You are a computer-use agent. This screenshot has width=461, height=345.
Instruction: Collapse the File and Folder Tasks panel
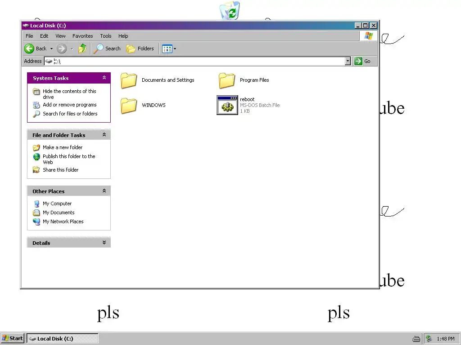click(104, 135)
